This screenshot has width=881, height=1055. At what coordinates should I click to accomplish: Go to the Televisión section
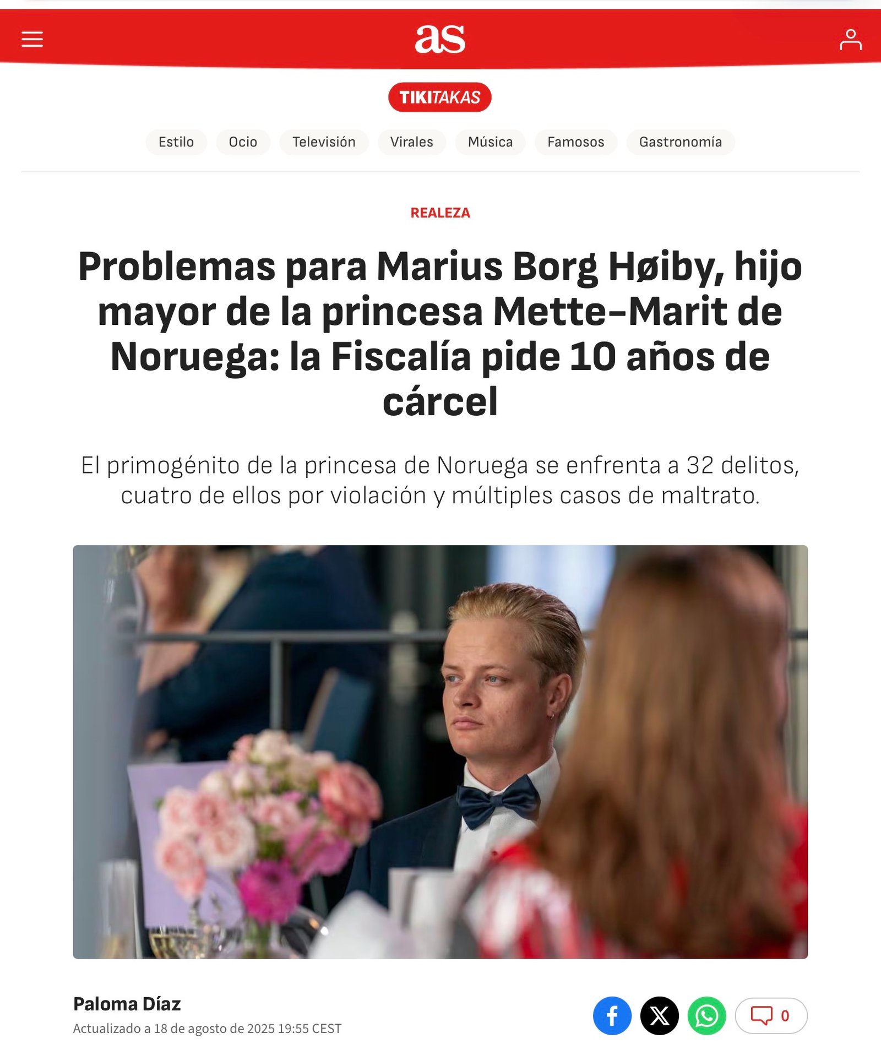pos(324,142)
